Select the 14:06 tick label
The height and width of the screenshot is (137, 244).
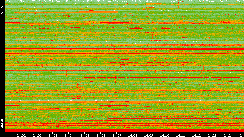click(x=101, y=135)
